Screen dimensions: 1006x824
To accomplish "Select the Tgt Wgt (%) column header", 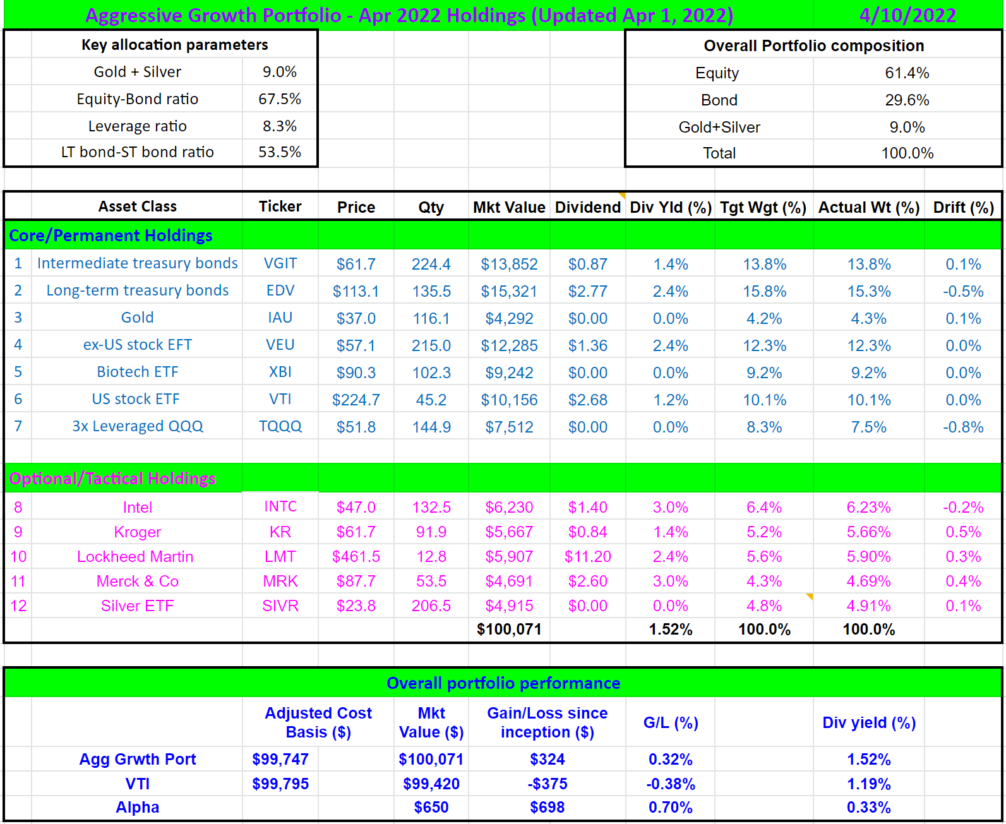I will 763,207.
